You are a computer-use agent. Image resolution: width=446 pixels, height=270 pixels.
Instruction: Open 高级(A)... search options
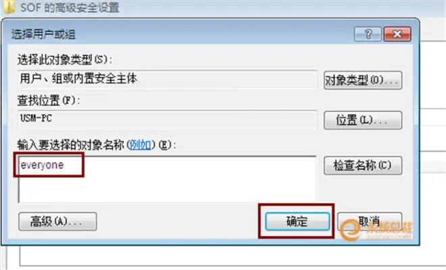coord(57,221)
